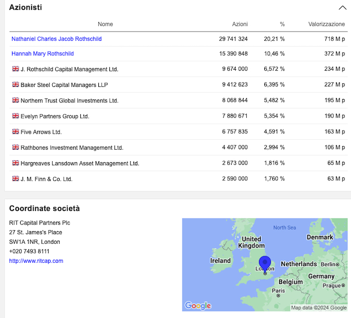Click UK flag beside Rathbones Investment Management
Viewport: 351px width, 318px height.
(16, 147)
